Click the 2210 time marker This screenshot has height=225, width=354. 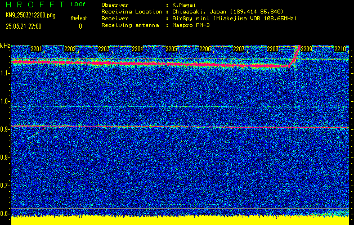click(340, 49)
